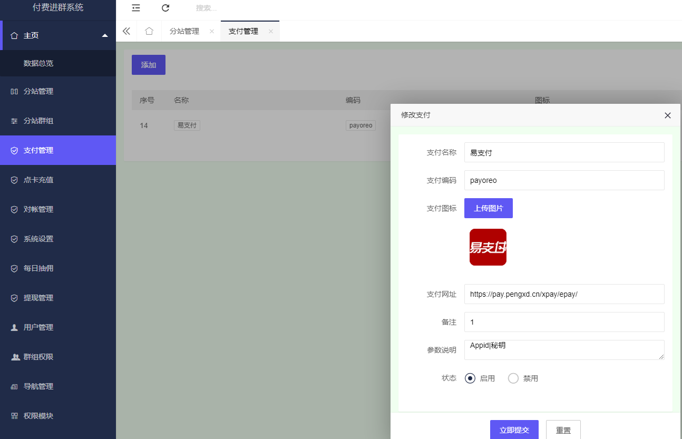Select the 禁用 status radio button
Screen dimensions: 682x439
click(513, 378)
